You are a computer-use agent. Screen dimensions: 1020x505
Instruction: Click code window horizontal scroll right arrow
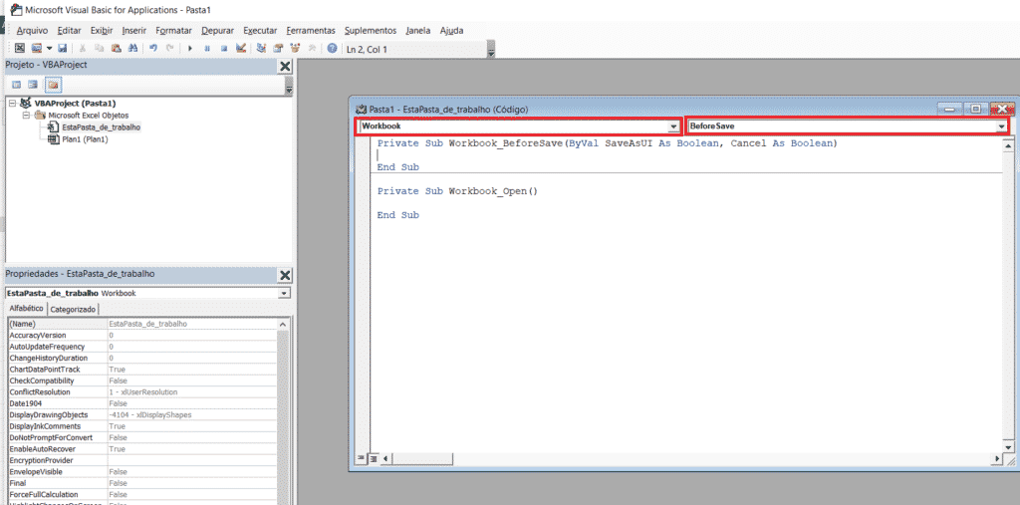point(996,459)
